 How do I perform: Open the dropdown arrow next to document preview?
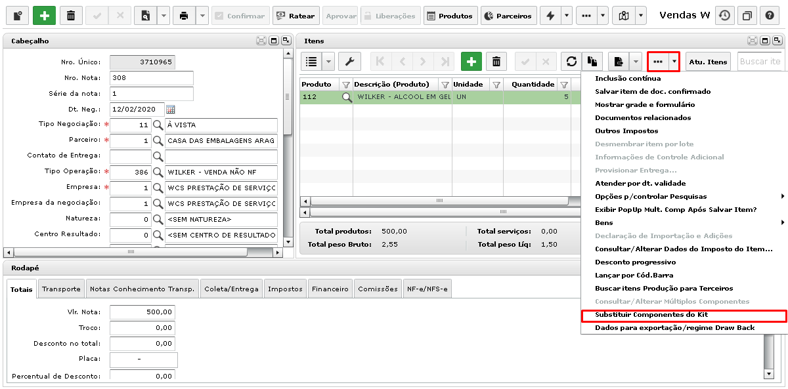[x=163, y=16]
